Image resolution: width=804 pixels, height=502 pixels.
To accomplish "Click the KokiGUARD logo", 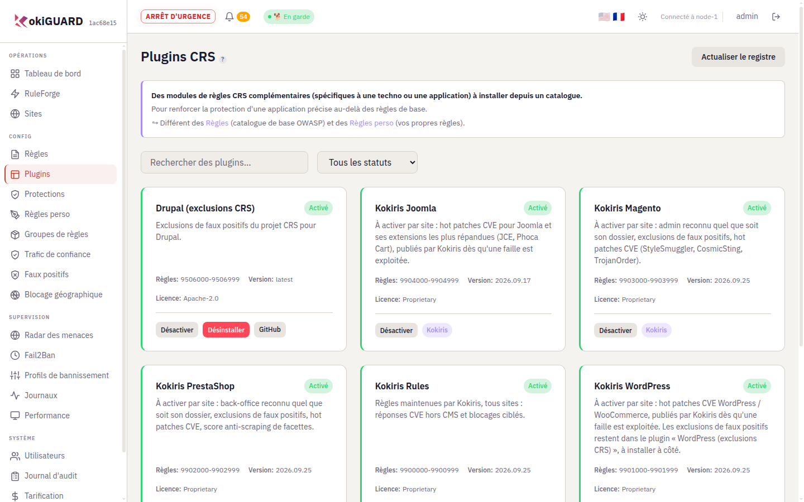I will (49, 21).
